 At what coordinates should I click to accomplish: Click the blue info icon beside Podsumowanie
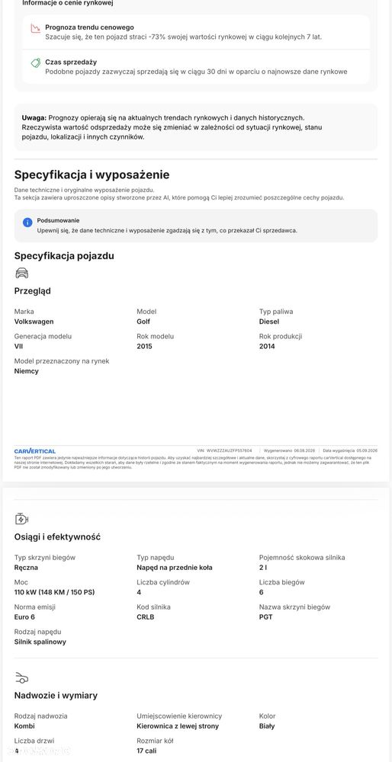pos(27,223)
